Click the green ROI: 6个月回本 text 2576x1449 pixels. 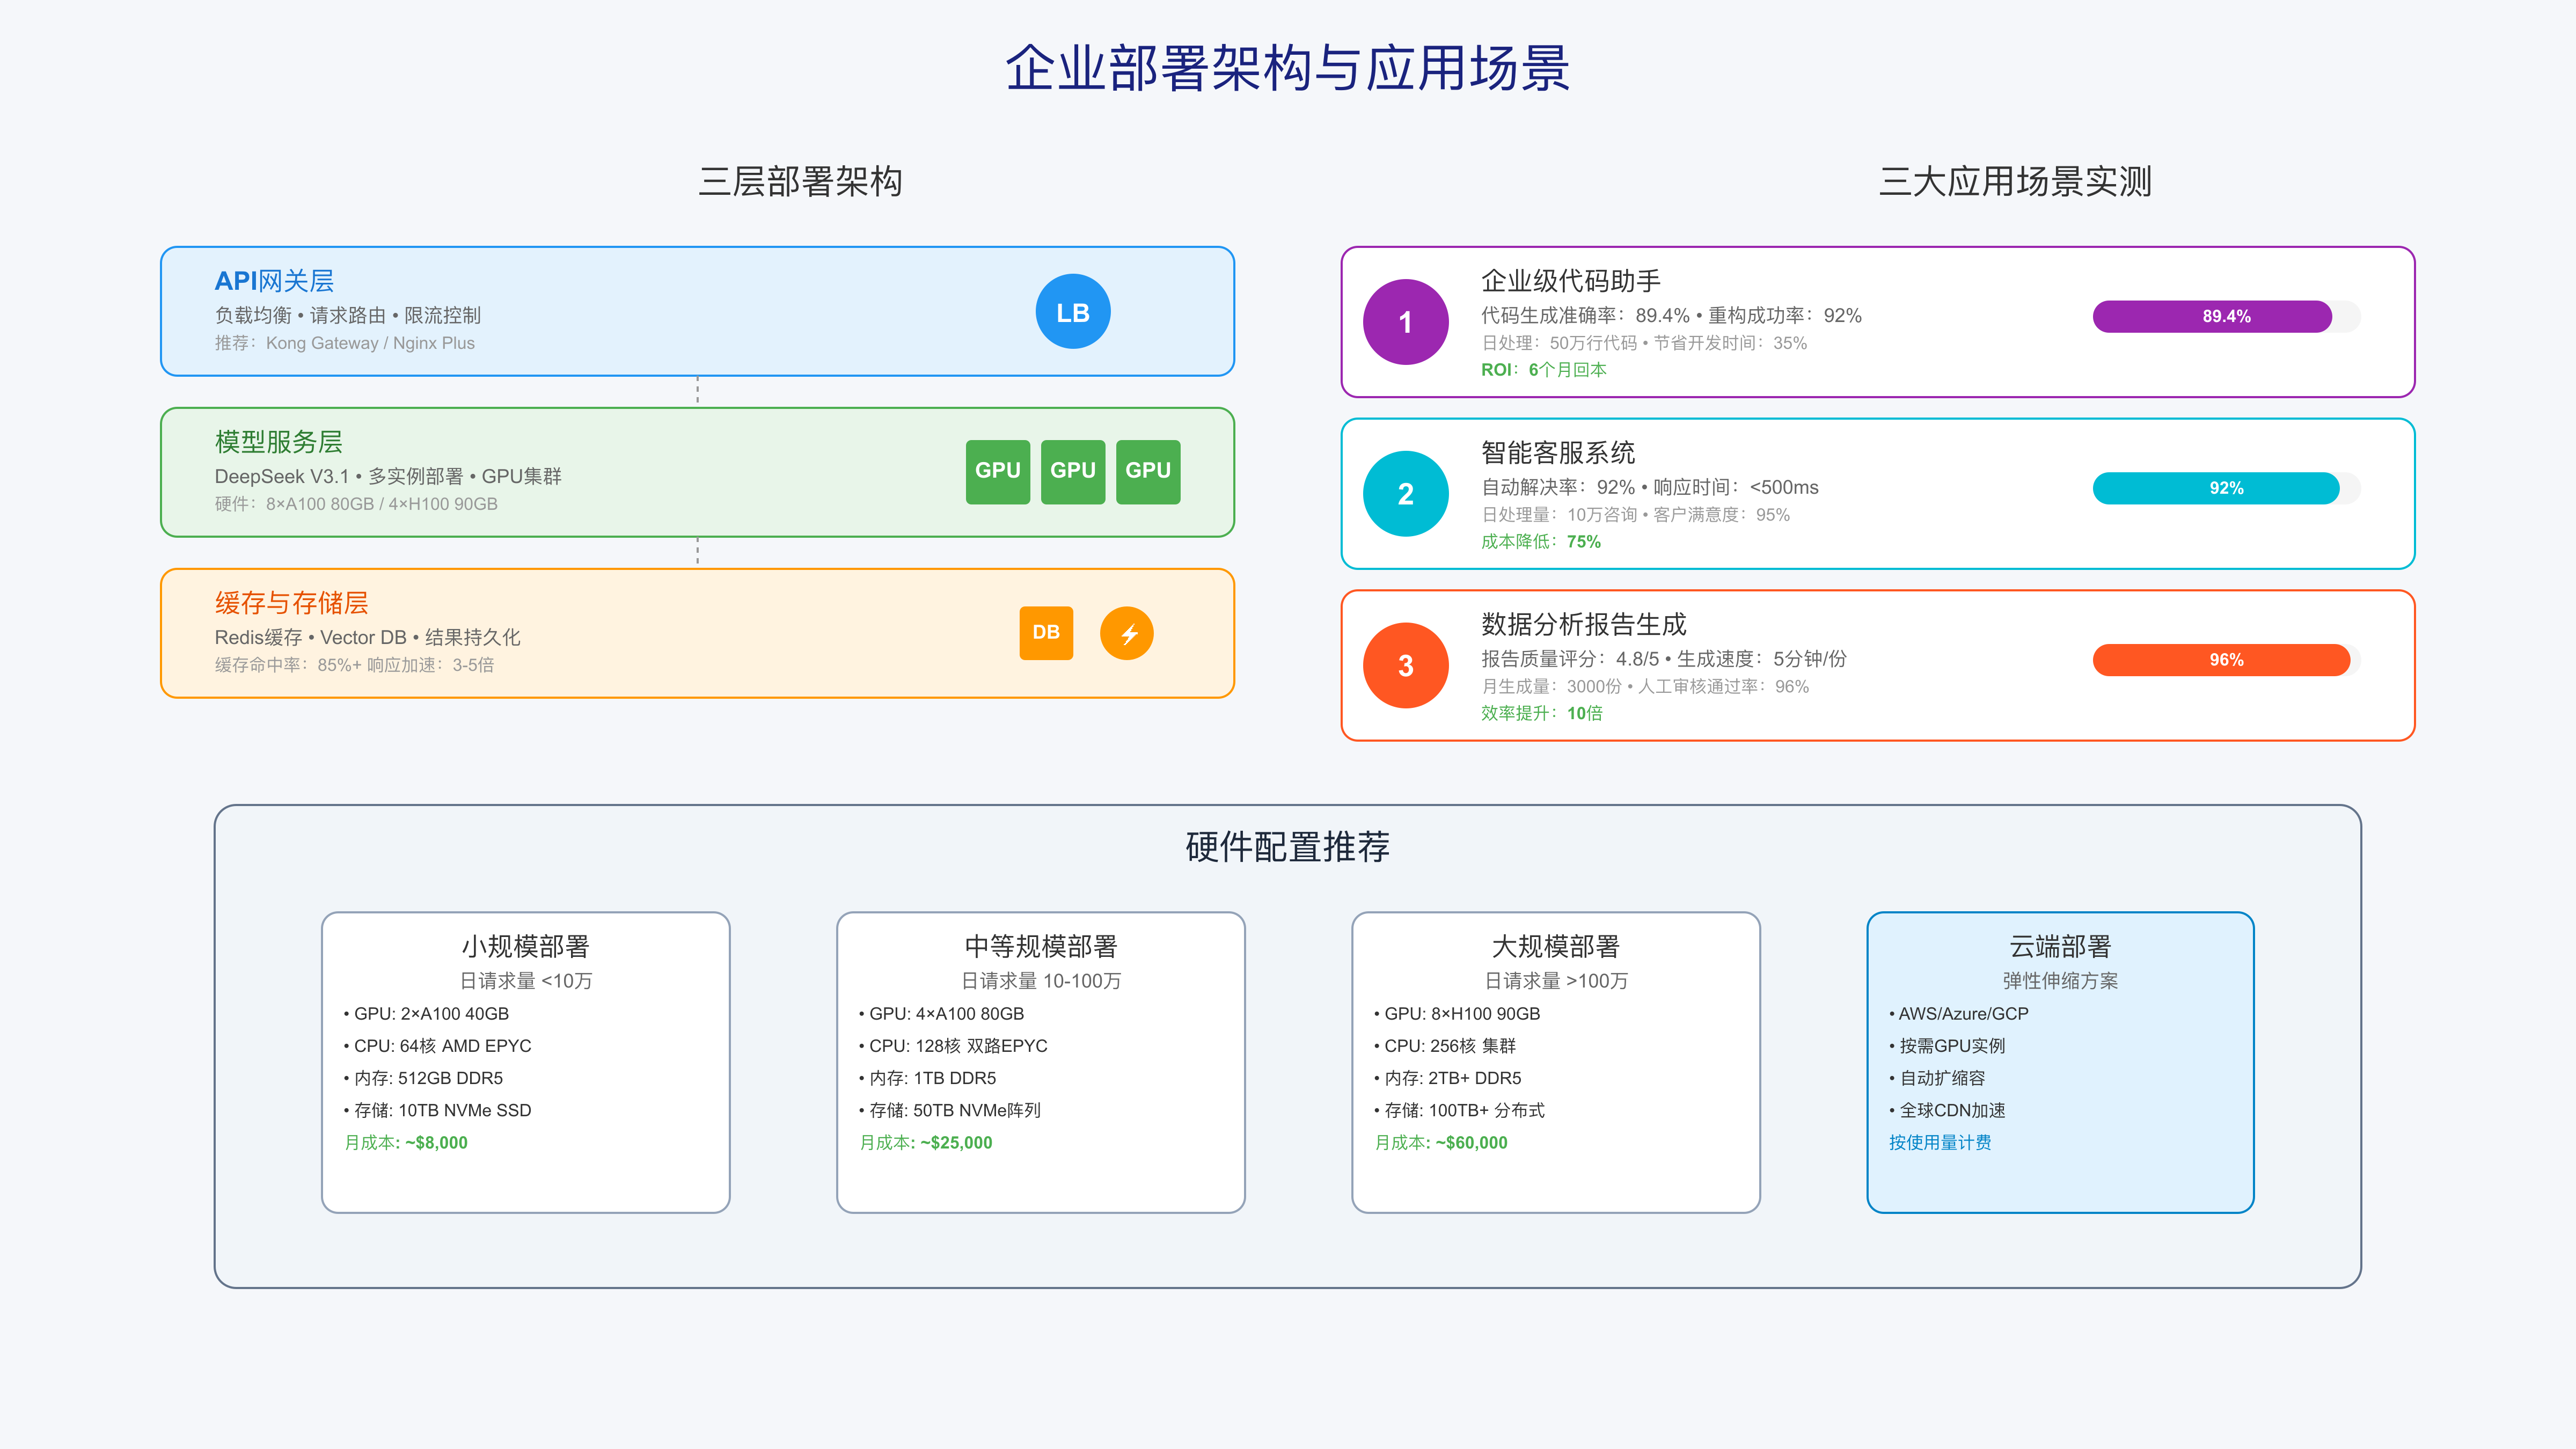point(1544,370)
